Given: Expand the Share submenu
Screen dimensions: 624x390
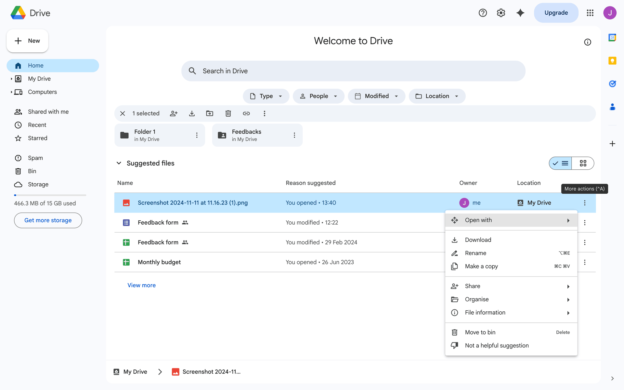Looking at the screenshot, I should pos(511,286).
